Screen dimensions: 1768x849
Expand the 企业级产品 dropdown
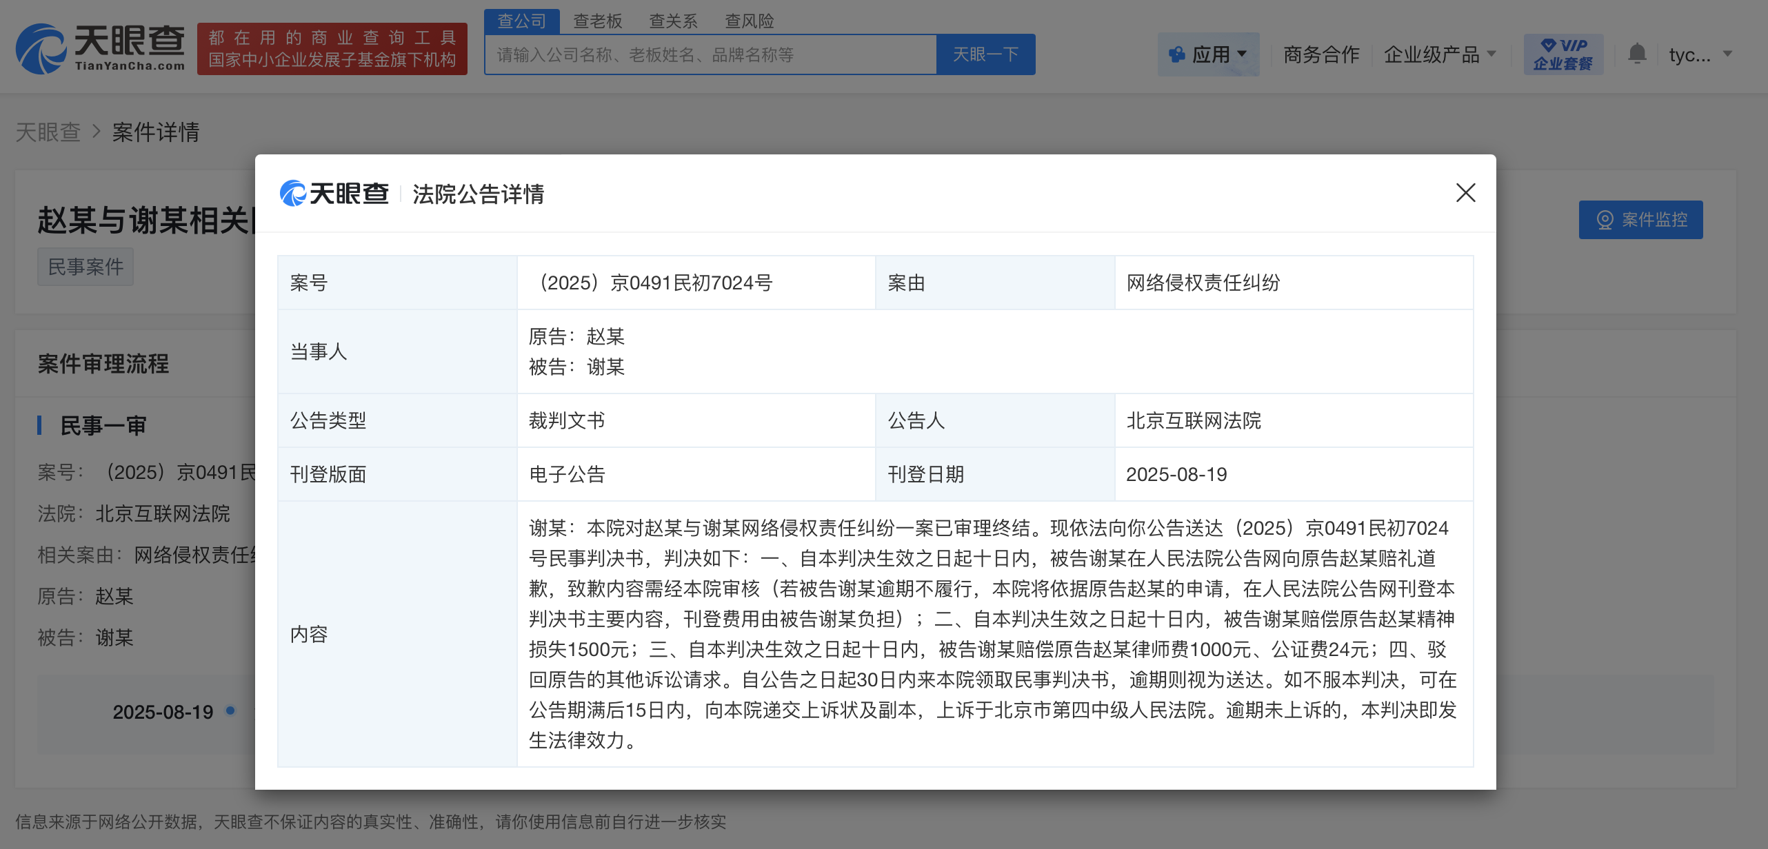tap(1439, 54)
